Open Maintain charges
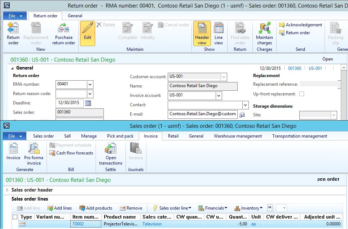 tap(264, 33)
